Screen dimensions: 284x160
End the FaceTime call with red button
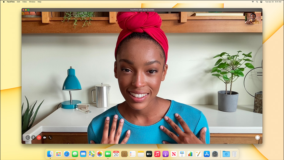tap(39, 137)
